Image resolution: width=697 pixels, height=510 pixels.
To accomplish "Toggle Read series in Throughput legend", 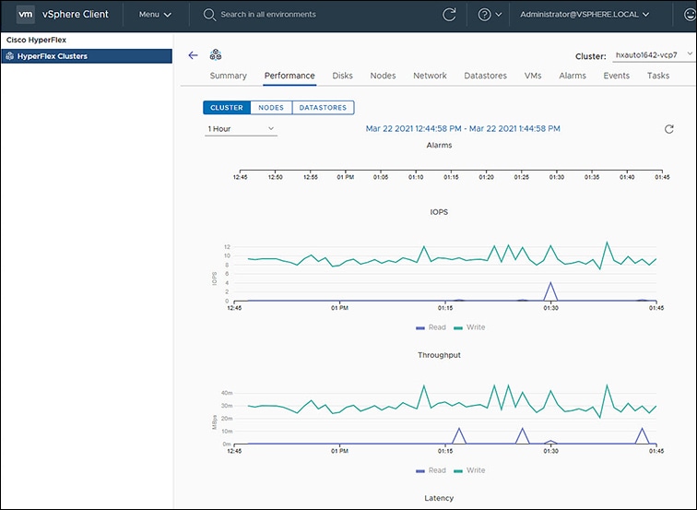I will [431, 470].
